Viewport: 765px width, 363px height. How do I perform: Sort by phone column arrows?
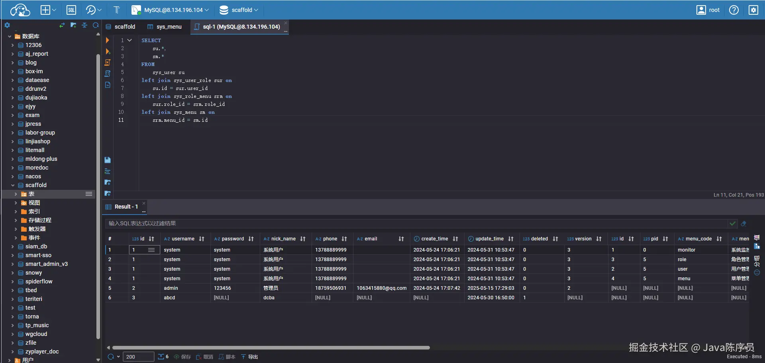[x=344, y=239]
